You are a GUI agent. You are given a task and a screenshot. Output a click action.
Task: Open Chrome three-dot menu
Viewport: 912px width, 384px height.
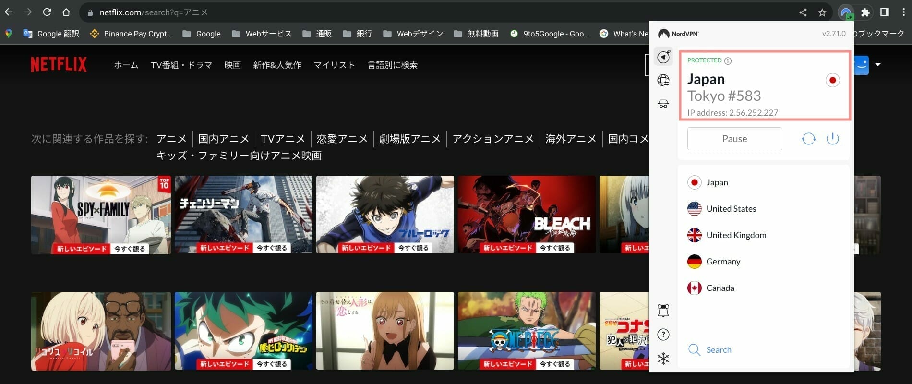[x=904, y=12]
